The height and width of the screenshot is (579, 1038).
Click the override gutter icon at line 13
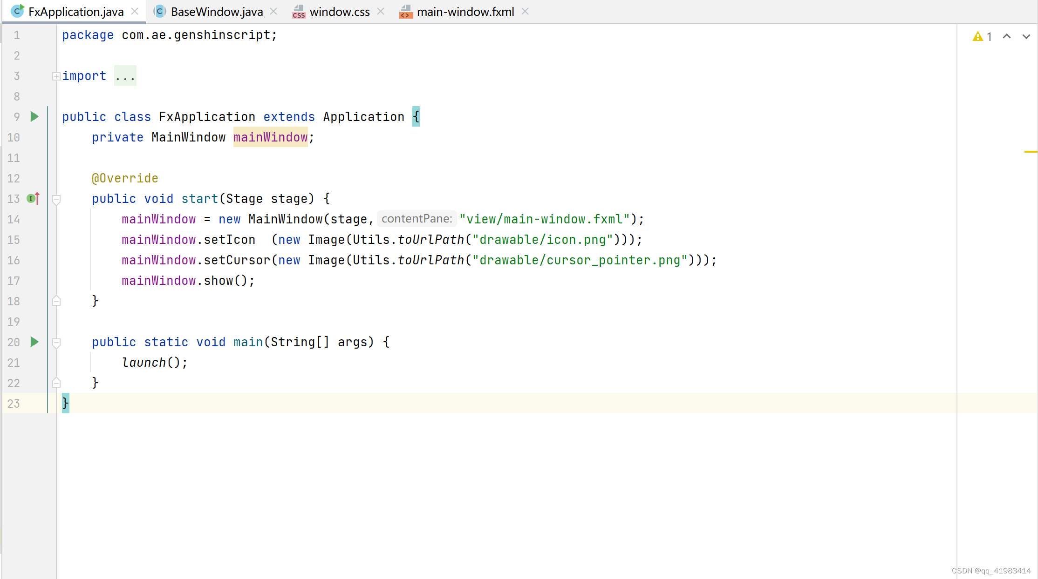tap(33, 198)
